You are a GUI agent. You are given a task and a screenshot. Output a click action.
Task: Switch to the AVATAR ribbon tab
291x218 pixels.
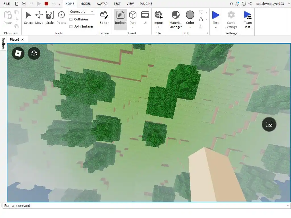tap(102, 4)
